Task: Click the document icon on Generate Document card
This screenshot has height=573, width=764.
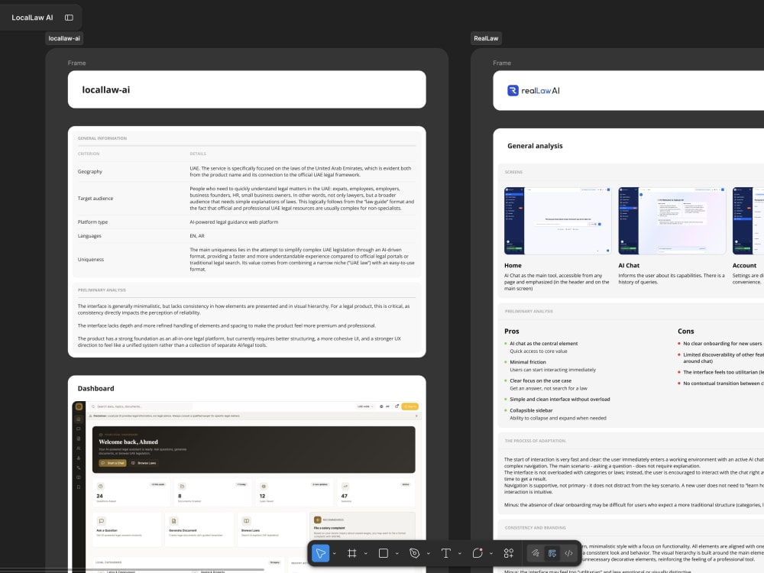Action: click(174, 521)
